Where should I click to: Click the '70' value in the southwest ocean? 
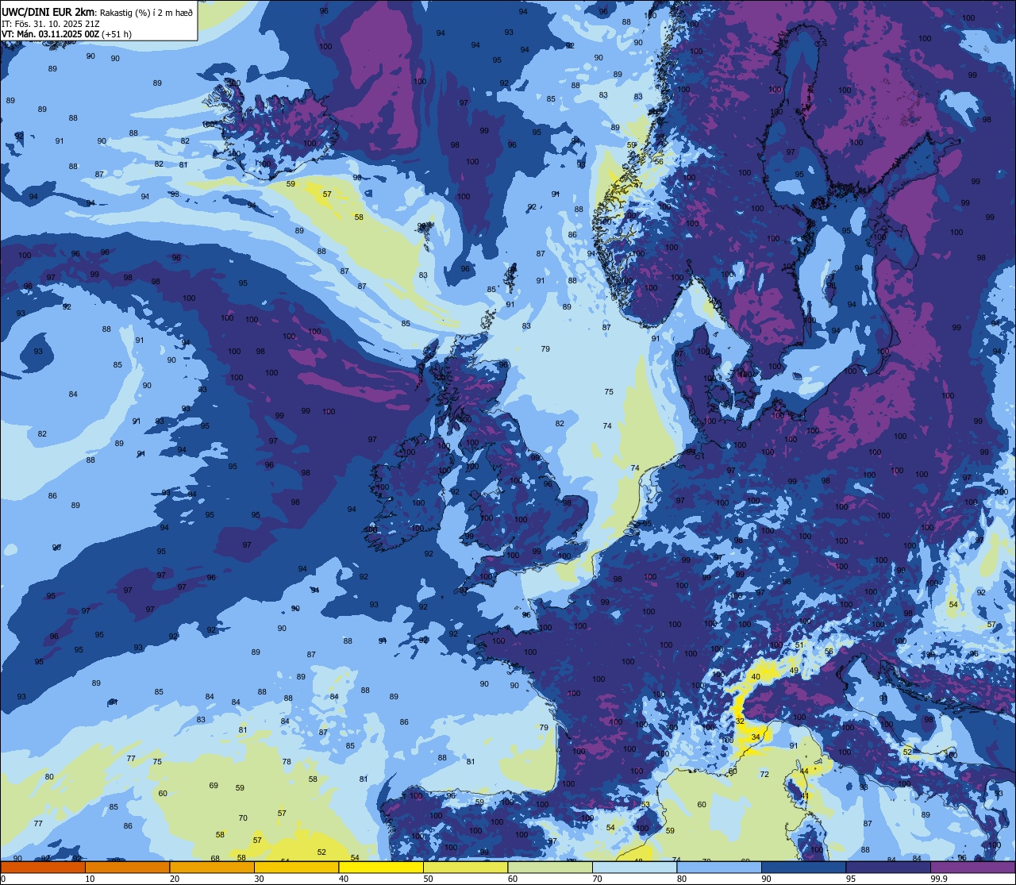coord(243,818)
